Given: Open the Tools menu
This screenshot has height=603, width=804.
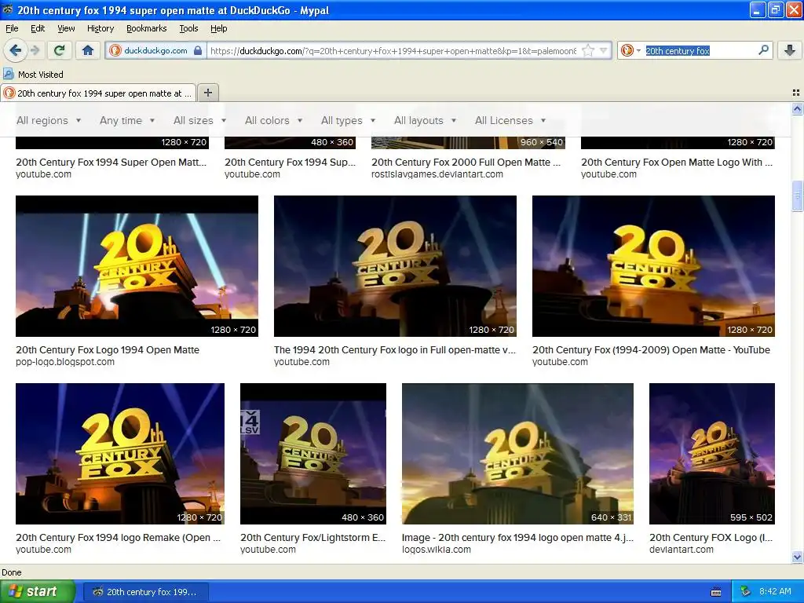Looking at the screenshot, I should [188, 28].
